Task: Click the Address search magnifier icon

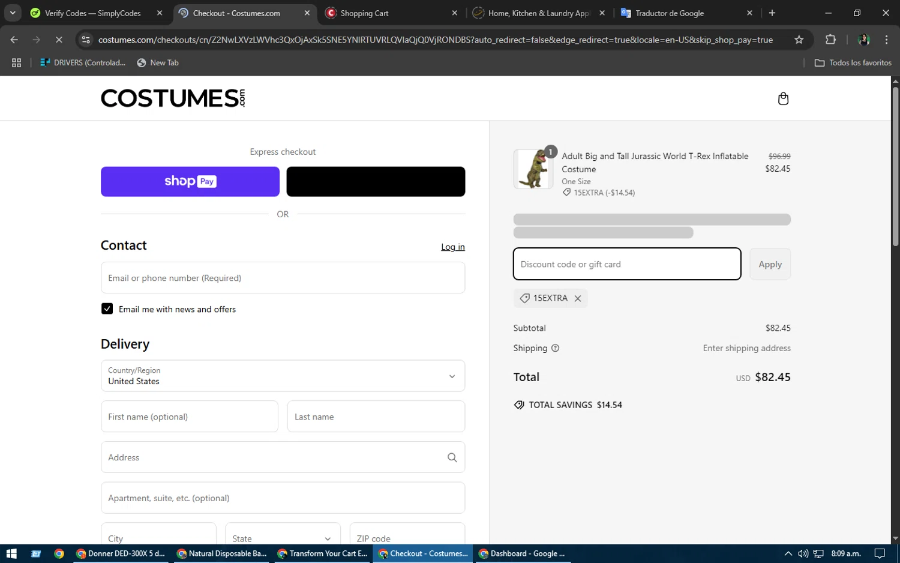Action: tap(452, 457)
